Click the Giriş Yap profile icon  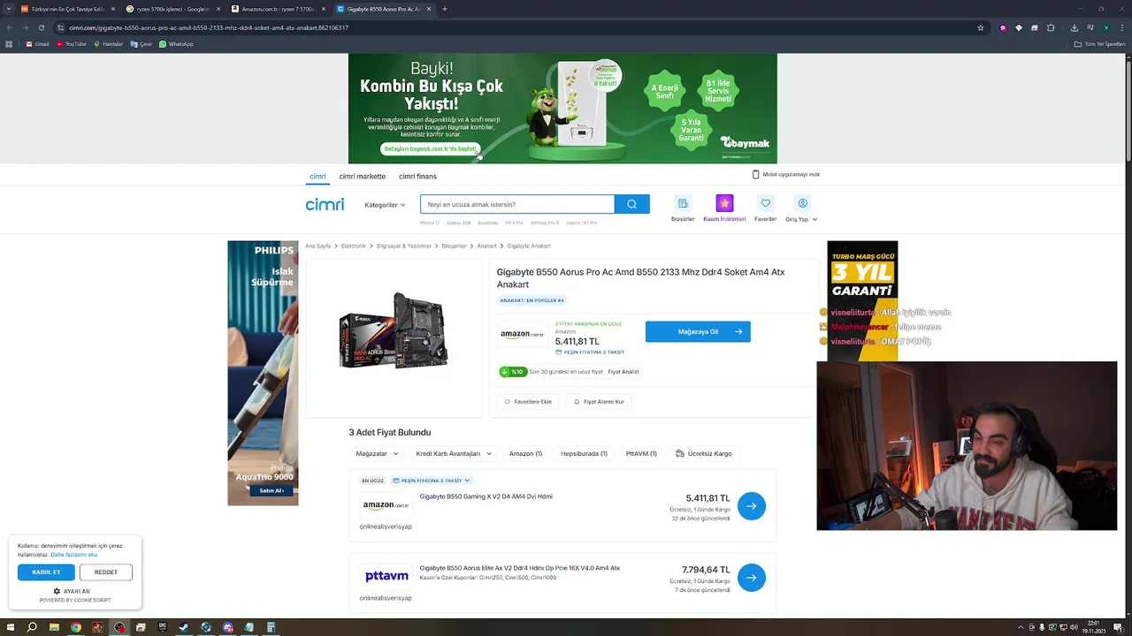point(802,203)
